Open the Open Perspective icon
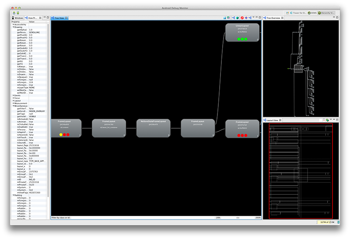 point(287,13)
